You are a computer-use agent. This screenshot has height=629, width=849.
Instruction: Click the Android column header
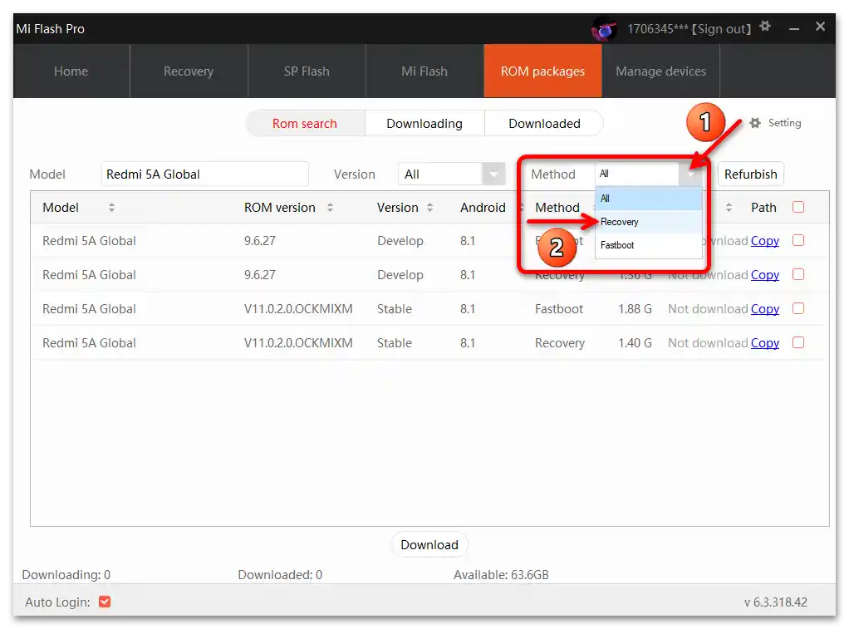coord(483,208)
